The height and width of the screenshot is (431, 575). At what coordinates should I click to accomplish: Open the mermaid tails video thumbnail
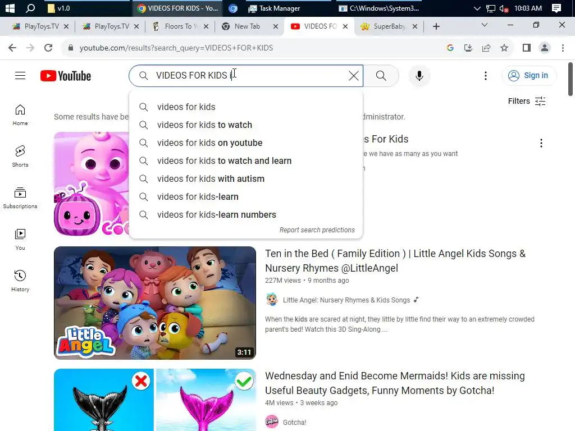155,400
